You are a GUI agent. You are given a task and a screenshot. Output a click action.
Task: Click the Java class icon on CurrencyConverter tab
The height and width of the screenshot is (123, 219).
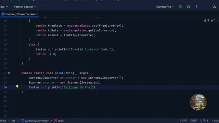tap(3, 14)
